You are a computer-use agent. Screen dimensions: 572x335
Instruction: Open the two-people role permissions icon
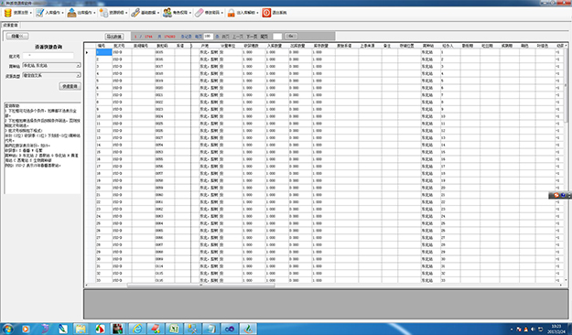pyautogui.click(x=167, y=13)
